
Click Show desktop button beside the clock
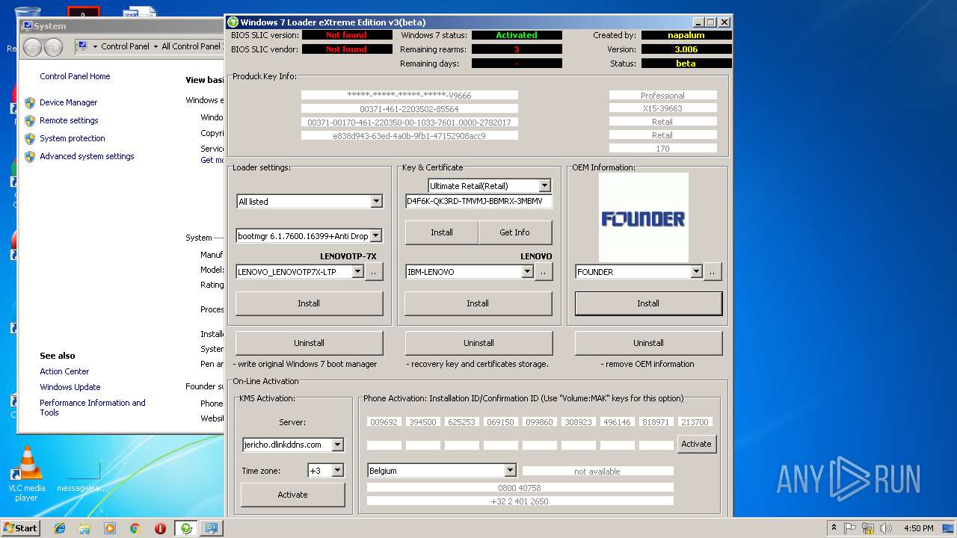click(948, 528)
